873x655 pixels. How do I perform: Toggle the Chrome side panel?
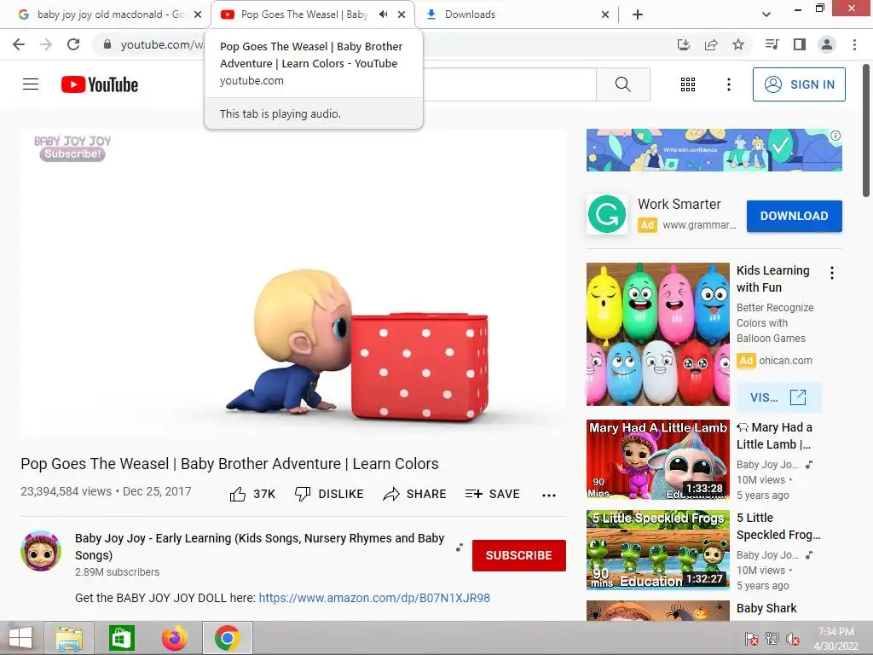800,44
